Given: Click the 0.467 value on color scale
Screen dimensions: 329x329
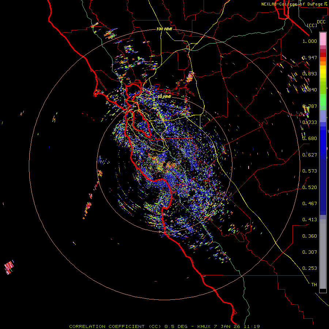Looking at the screenshot, I should 310,204.
